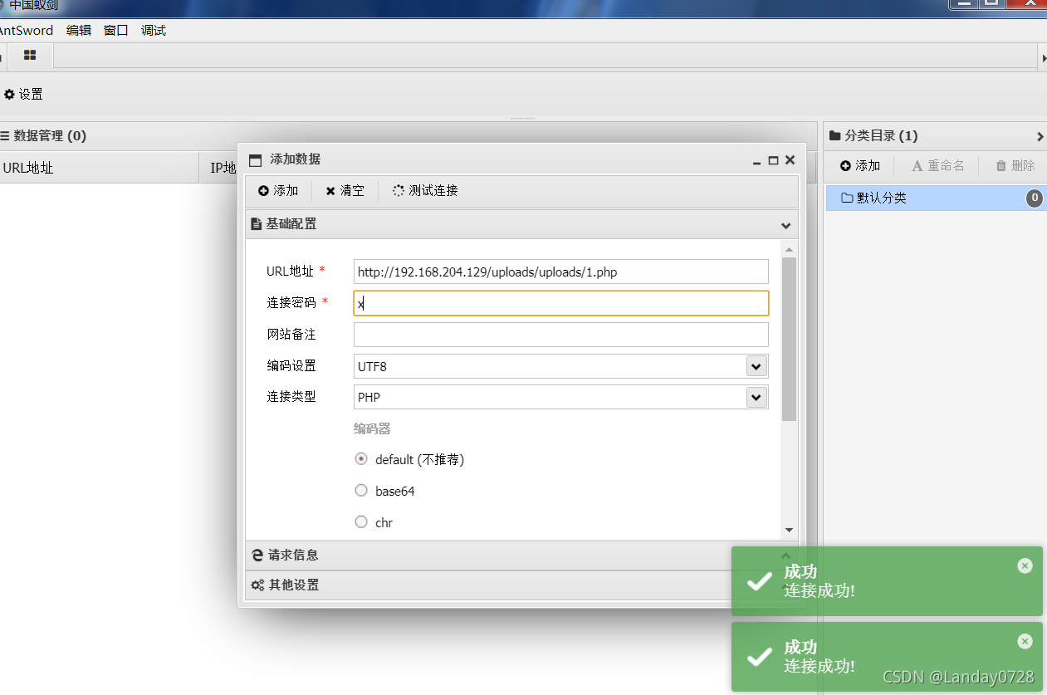Focus the URL地址 input field
Screen dimensions: 1047x695
click(x=560, y=272)
